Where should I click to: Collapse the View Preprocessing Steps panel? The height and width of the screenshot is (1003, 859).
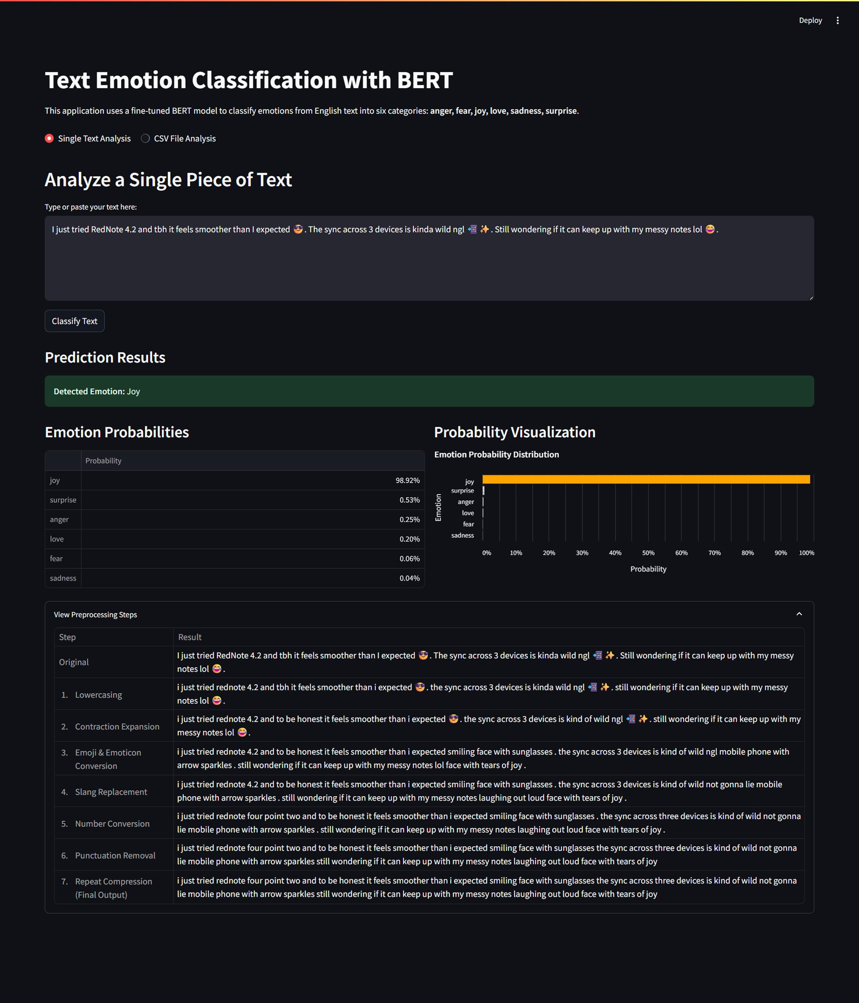tap(799, 614)
